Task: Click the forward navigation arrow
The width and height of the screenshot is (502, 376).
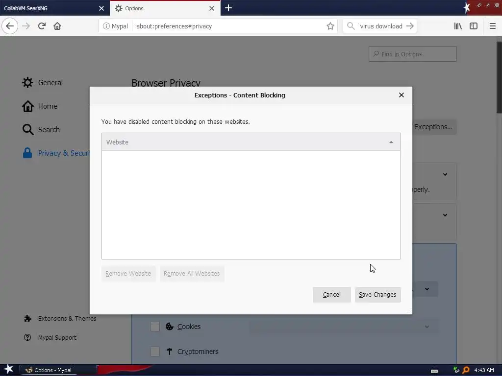Action: pos(26,26)
